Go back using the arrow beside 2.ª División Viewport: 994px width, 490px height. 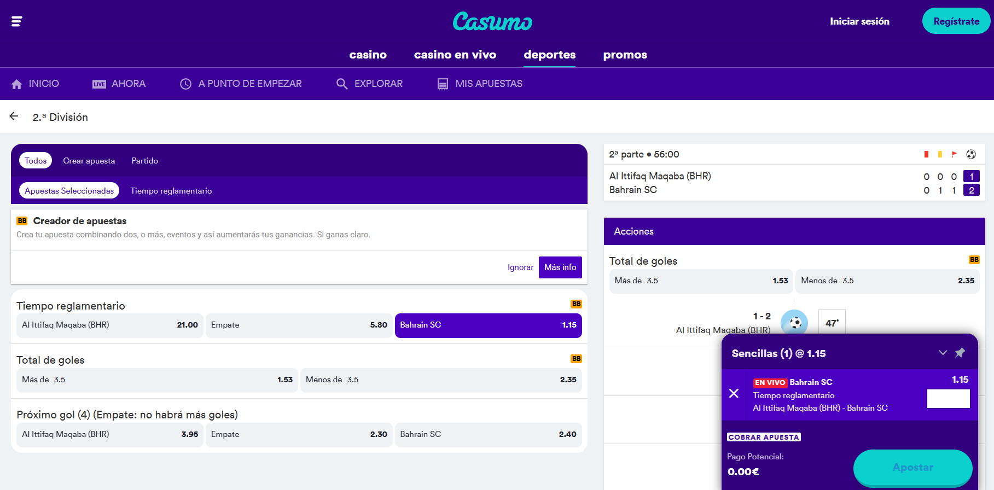click(14, 116)
